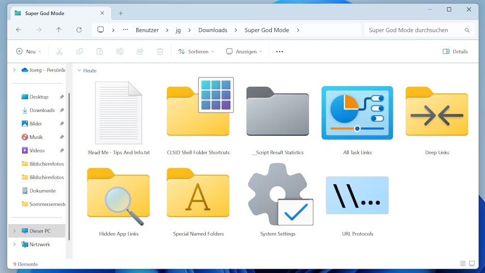This screenshot has width=485, height=273.
Task: Toggle the Details pane button
Action: coord(455,51)
